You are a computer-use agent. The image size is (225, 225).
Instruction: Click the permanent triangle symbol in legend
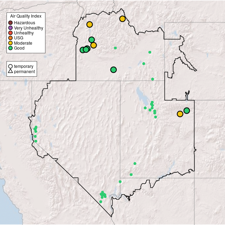click(11, 72)
